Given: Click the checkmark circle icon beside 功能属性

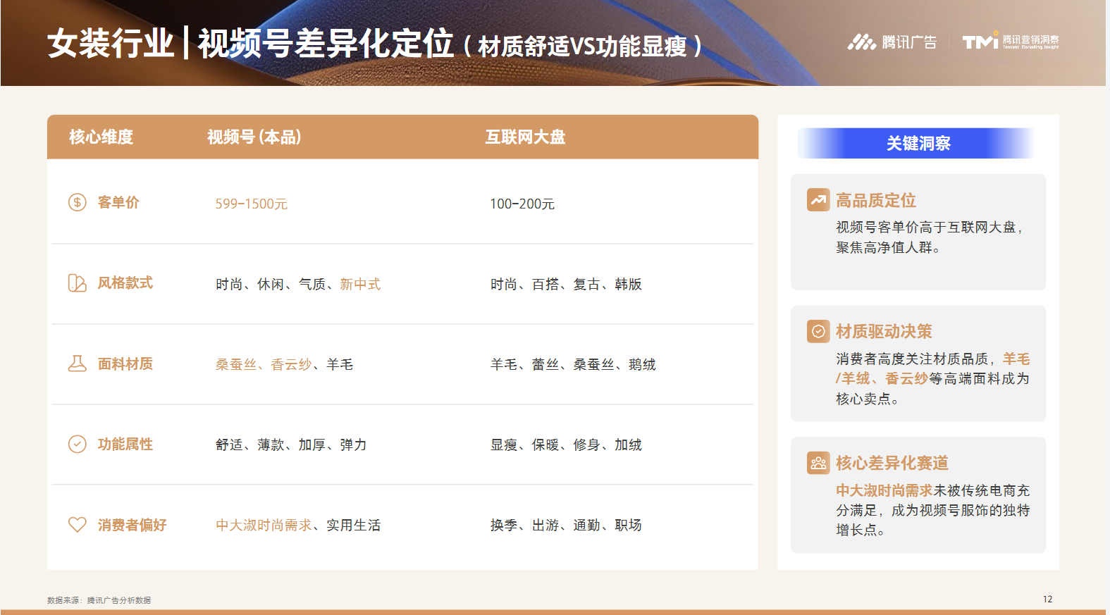Looking at the screenshot, I should tap(77, 444).
